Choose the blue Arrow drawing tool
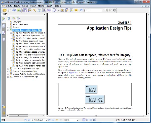This screenshot has height=123, width=151. (x=81, y=10)
